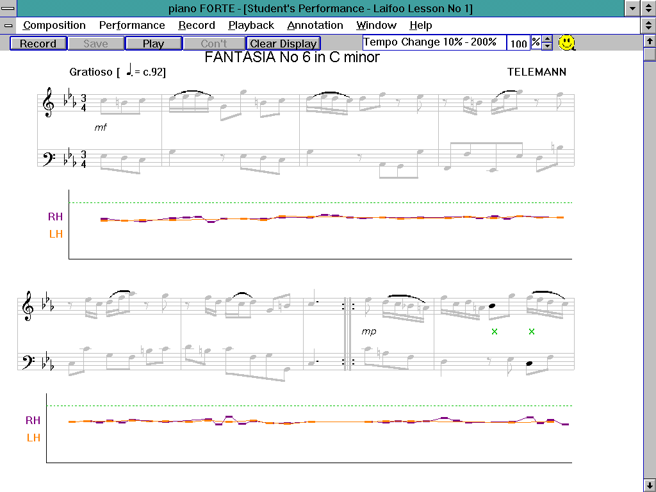Click the RH label of the lower graph
656x492 pixels.
(x=33, y=420)
